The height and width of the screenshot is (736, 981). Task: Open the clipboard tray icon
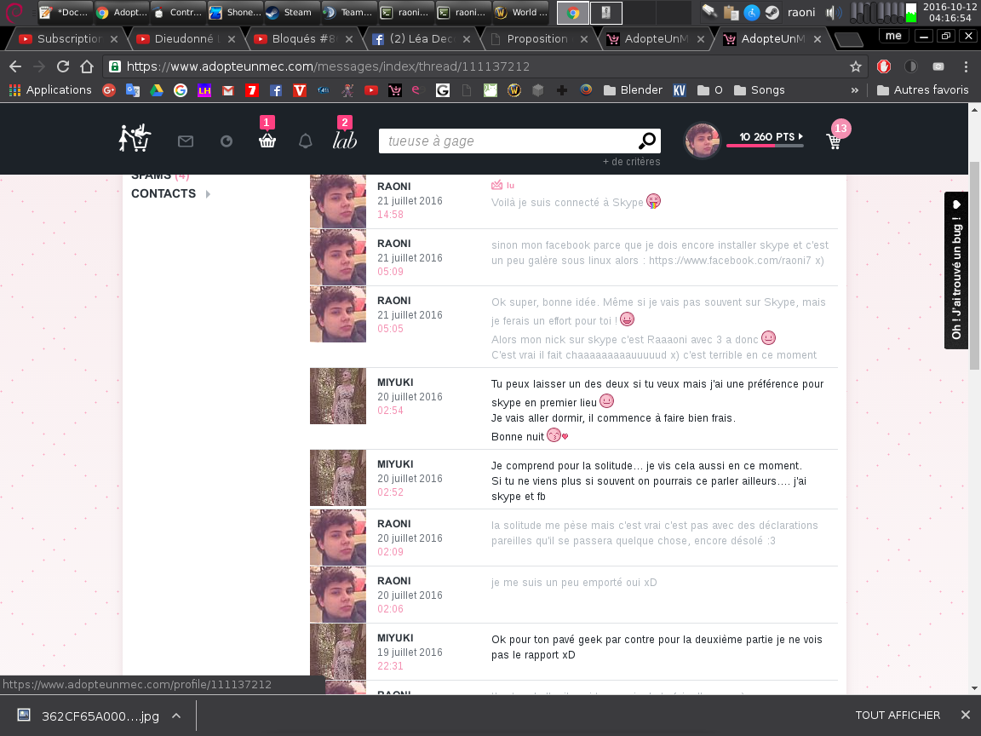pyautogui.click(x=730, y=12)
